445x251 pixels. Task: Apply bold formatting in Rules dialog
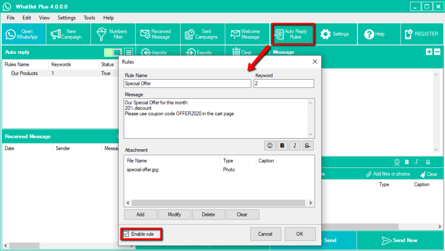coord(282,146)
